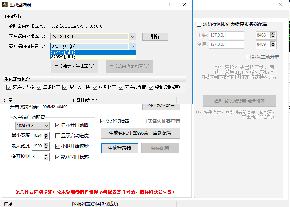The width and height of the screenshot is (290, 207).
Task: Click the 刷新 button to refresh kernel versions
Action: [x=155, y=37]
